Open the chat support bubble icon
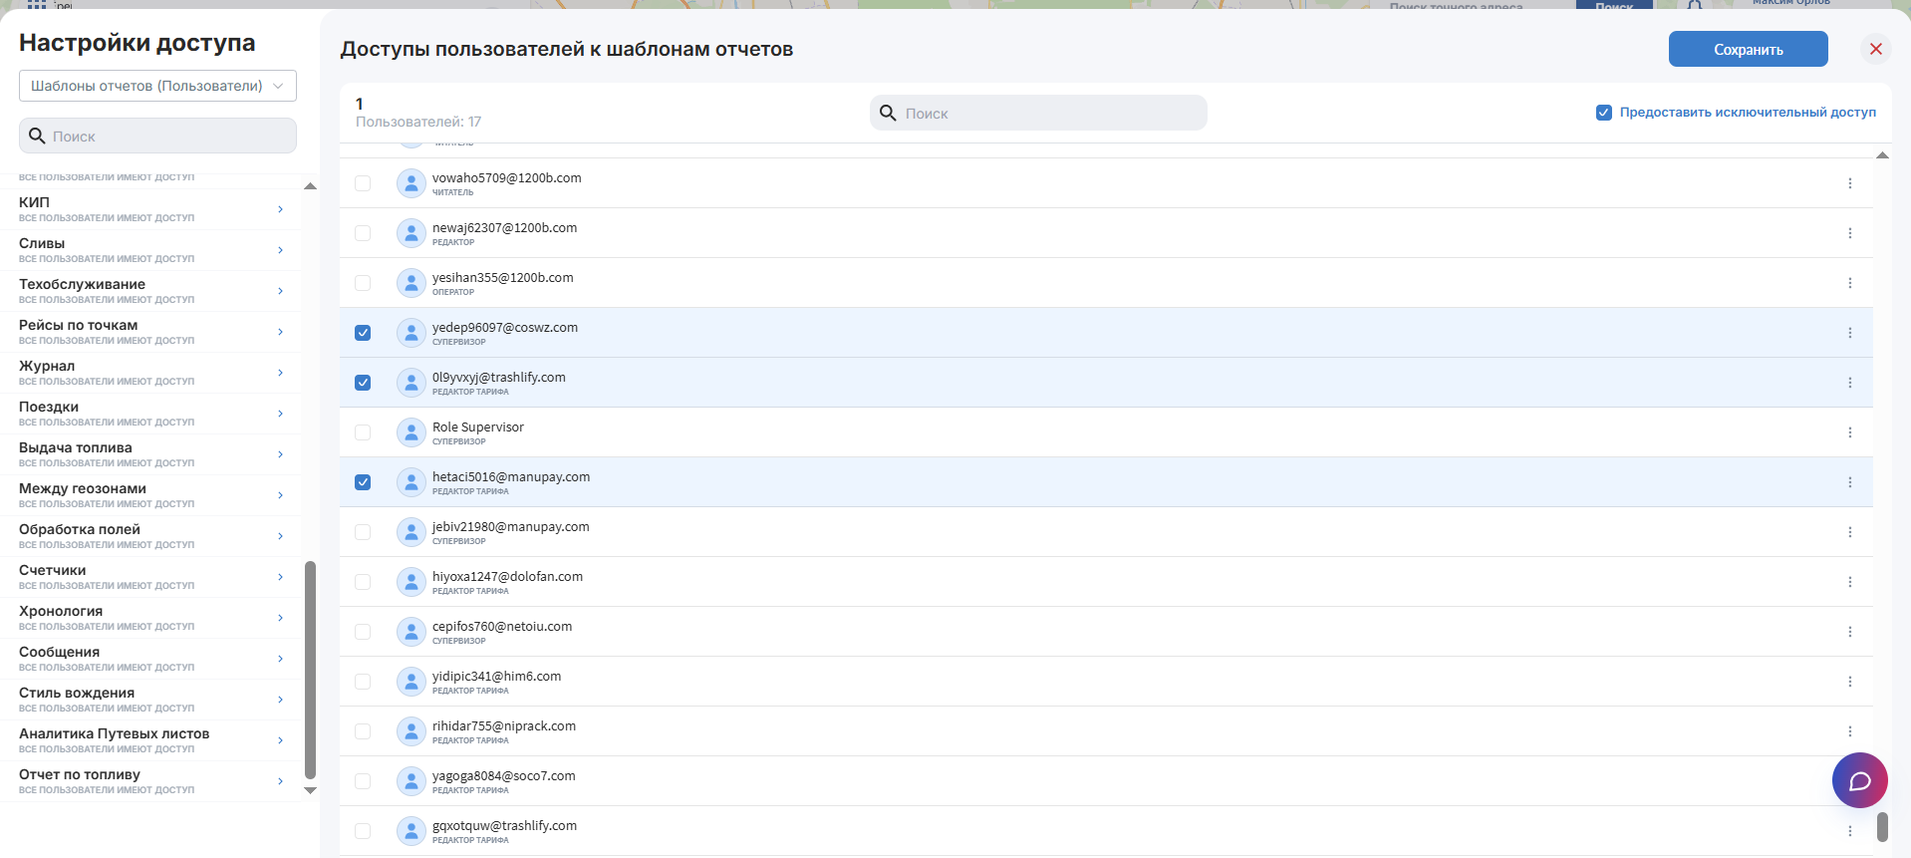 coord(1859,780)
